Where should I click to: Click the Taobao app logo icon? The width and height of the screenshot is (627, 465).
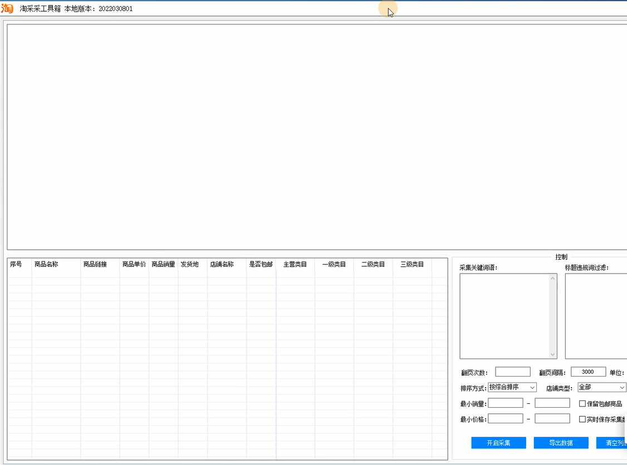click(7, 8)
